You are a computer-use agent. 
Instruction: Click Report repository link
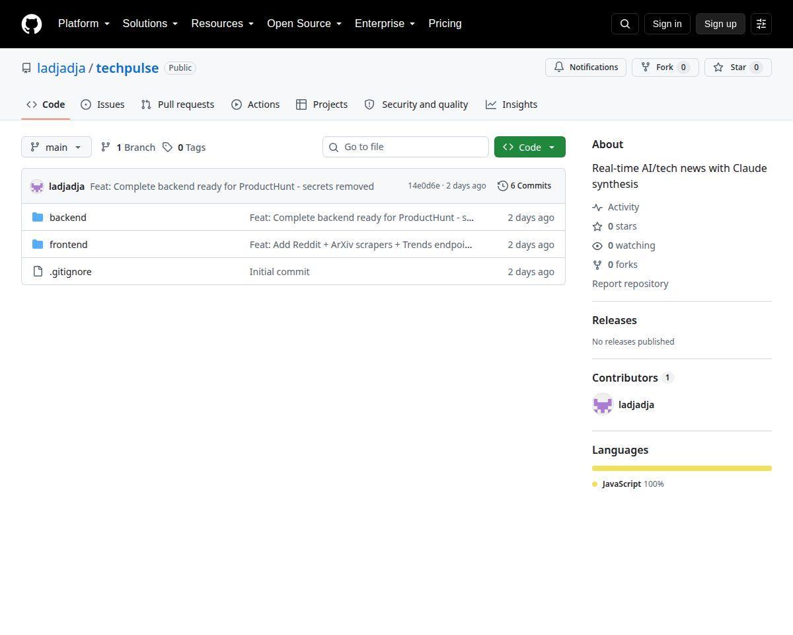point(630,284)
